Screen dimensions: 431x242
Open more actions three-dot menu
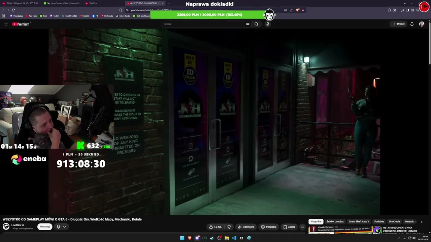coord(302,227)
